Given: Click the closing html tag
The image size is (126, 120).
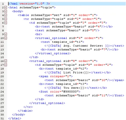Looking at the screenshot, I should point(15,118).
